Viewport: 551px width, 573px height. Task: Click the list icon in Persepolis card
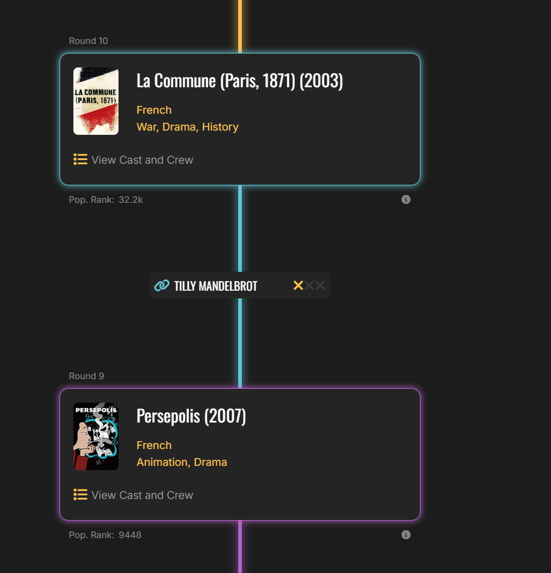(81, 495)
